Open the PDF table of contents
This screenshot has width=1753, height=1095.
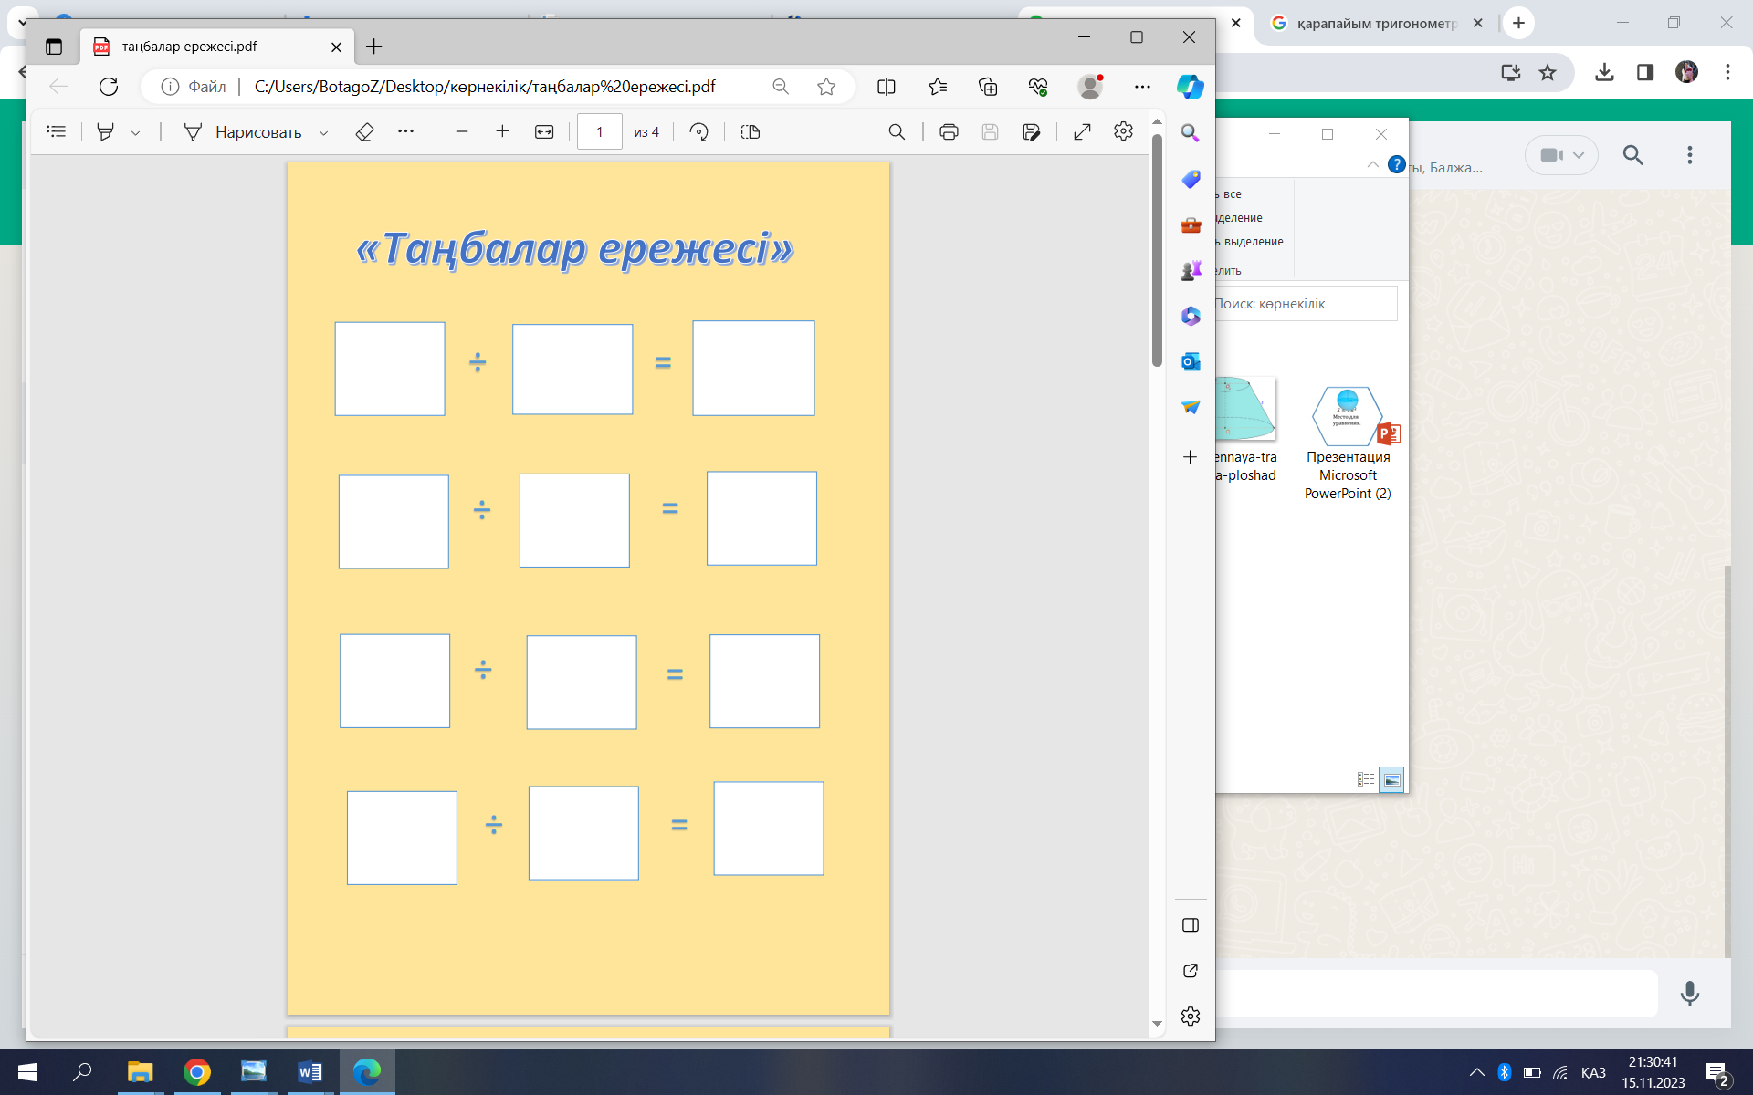coord(57,132)
